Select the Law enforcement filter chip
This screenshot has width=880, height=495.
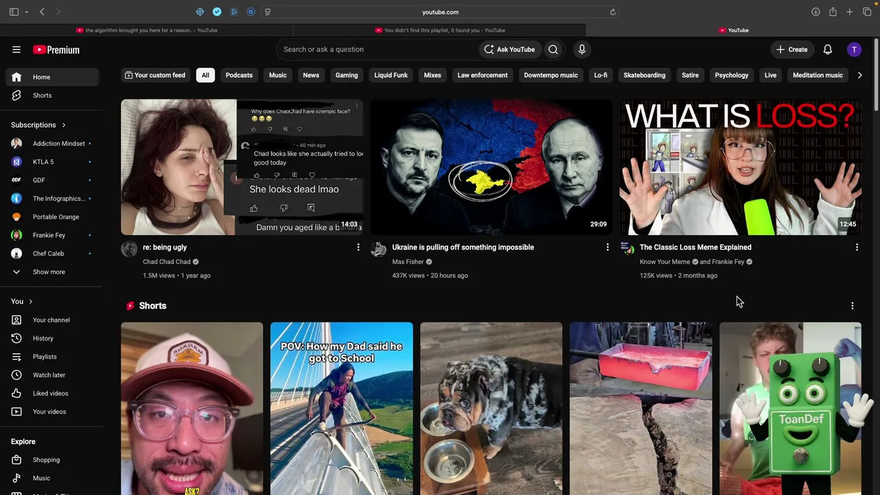[x=483, y=75]
